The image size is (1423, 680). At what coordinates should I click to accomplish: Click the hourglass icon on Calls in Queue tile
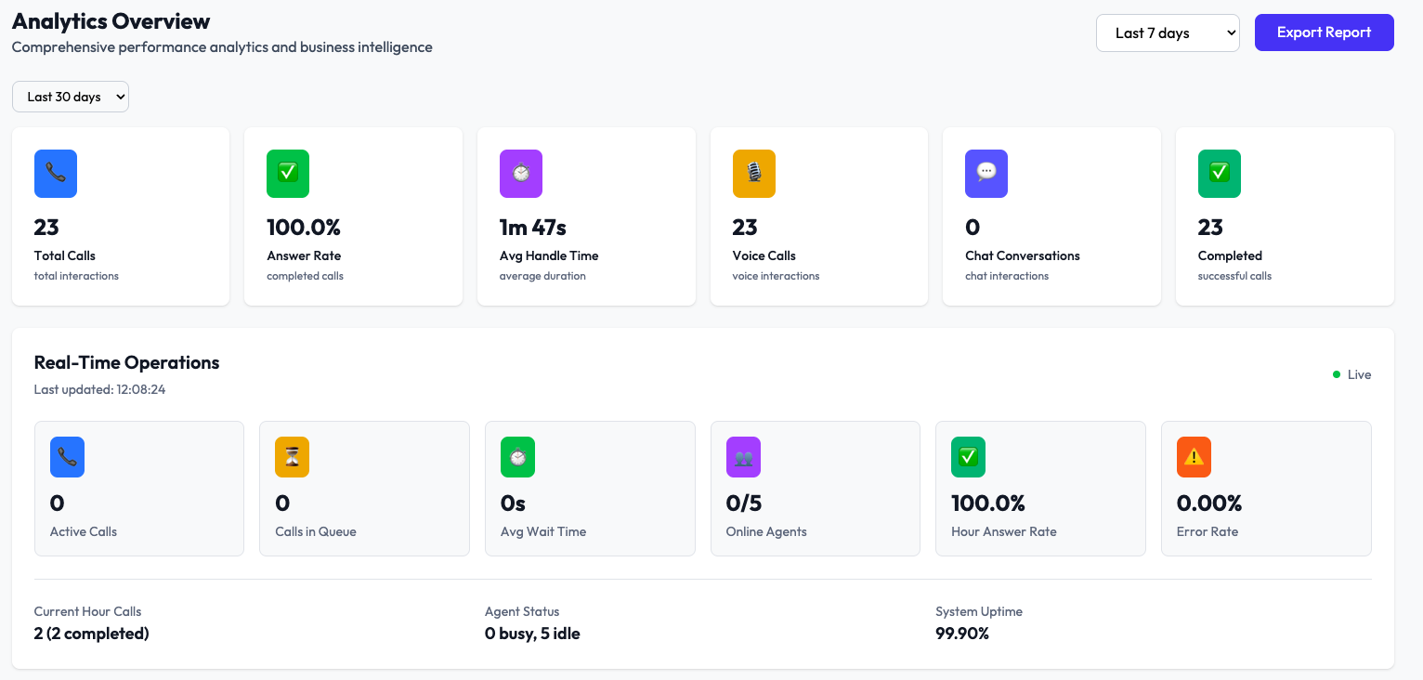pyautogui.click(x=293, y=457)
